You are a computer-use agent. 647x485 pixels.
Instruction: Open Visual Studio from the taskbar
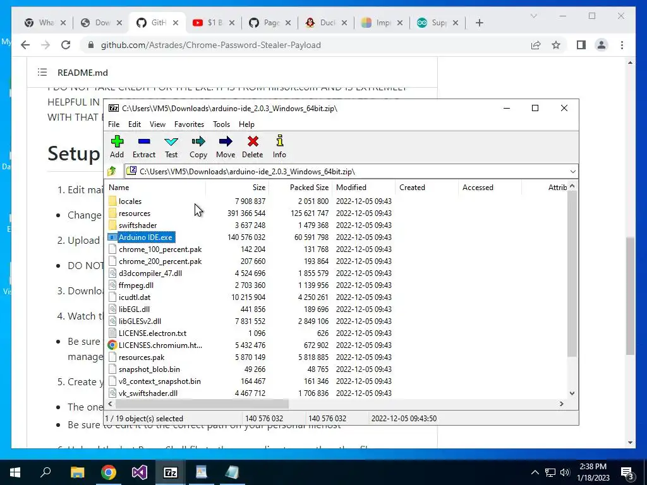point(140,472)
